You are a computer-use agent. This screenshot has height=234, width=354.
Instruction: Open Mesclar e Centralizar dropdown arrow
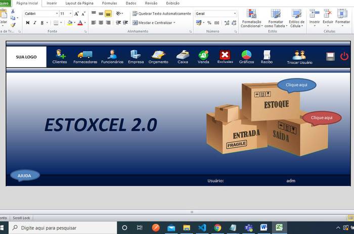coord(174,23)
